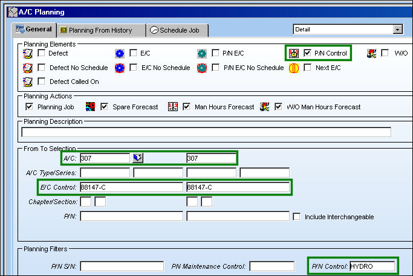Click the P/N to input field
Screen dimensions: 413x276
238,216
